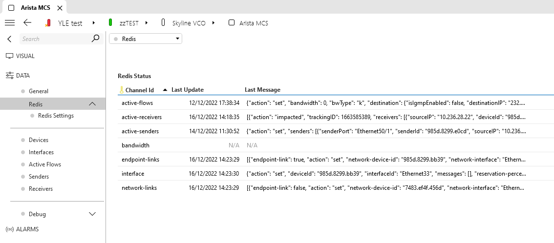Click timestamp 14/12/2022 11:30:52
554x243 pixels.
click(x=214, y=131)
